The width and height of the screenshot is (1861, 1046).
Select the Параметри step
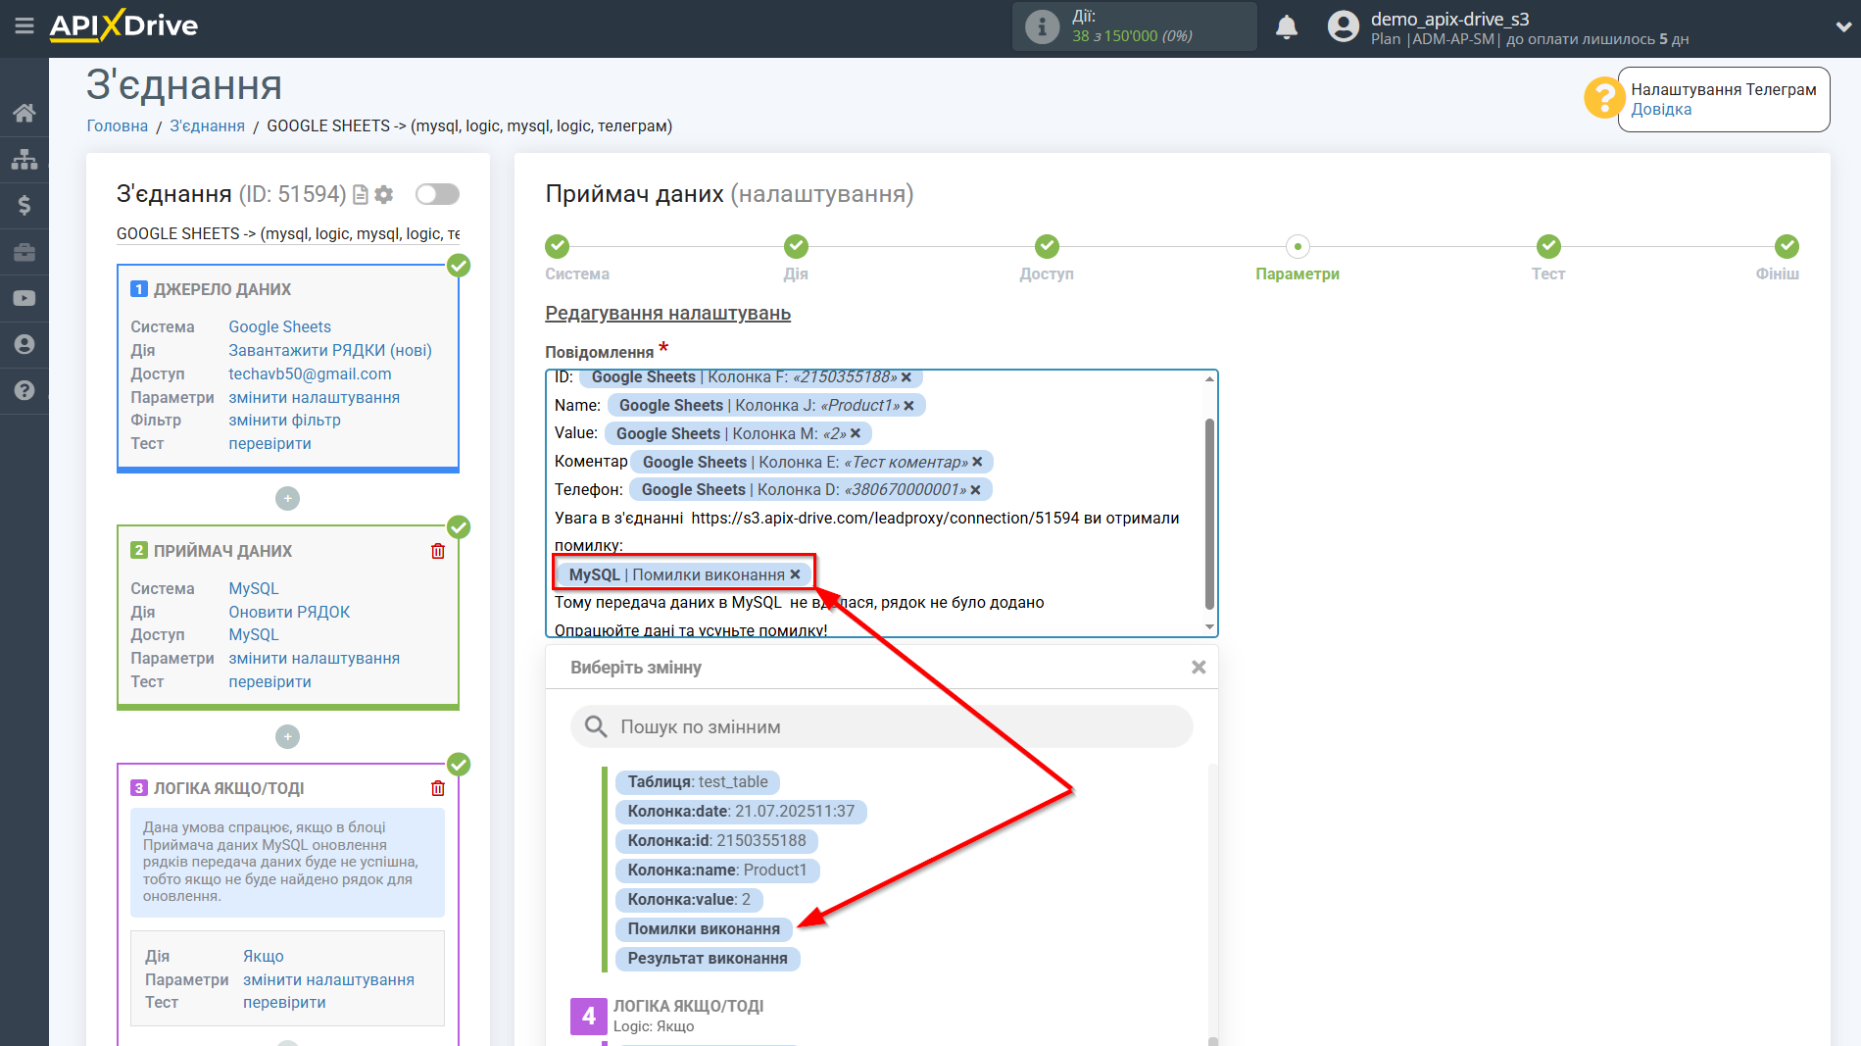[x=1298, y=247]
